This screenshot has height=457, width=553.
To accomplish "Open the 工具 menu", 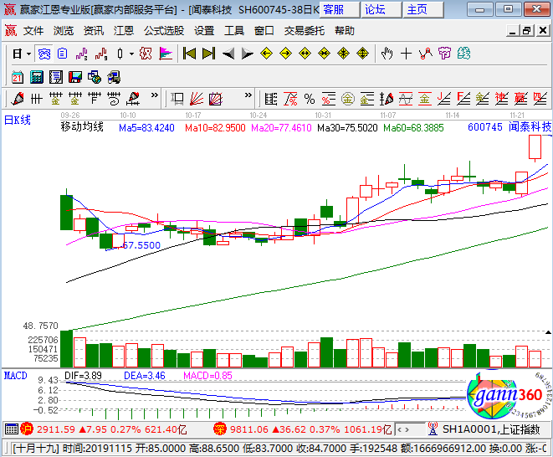I will [234, 31].
